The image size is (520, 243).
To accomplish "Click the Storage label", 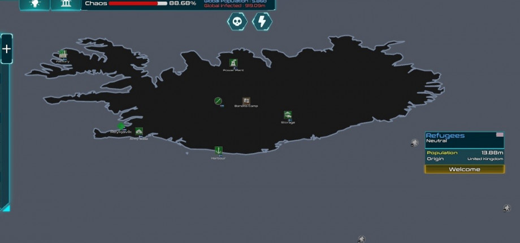I will click(x=288, y=123).
